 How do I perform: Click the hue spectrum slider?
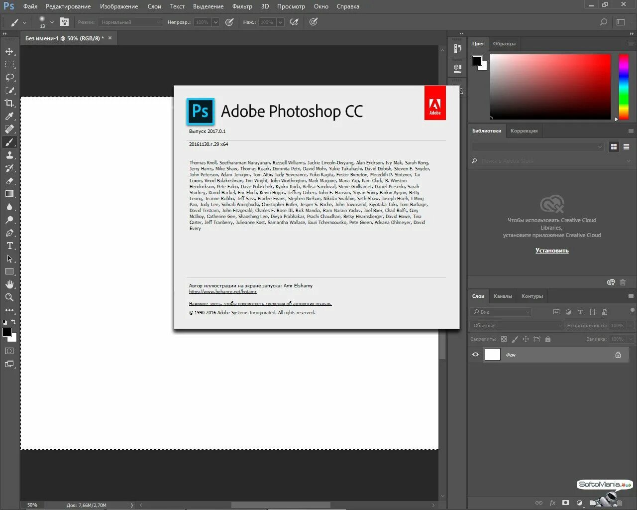click(x=624, y=87)
